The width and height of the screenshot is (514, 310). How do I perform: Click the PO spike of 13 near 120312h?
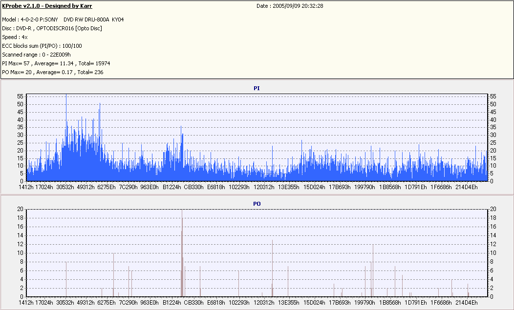272,268
